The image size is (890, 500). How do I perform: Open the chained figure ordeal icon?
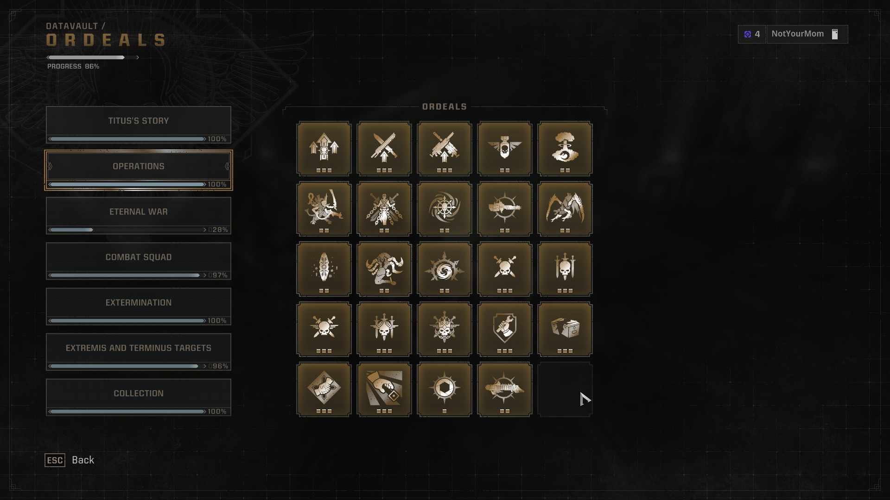384,209
